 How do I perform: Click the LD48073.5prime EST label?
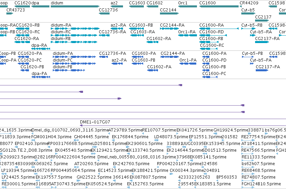171,137
